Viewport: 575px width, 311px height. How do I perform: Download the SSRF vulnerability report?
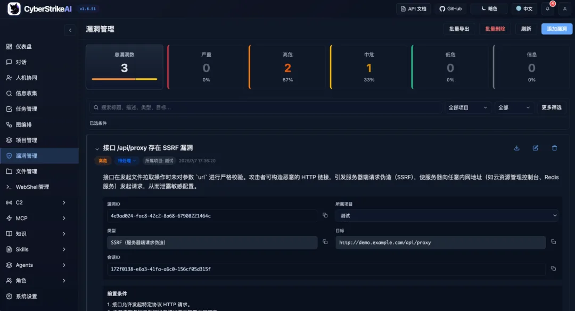(x=516, y=148)
